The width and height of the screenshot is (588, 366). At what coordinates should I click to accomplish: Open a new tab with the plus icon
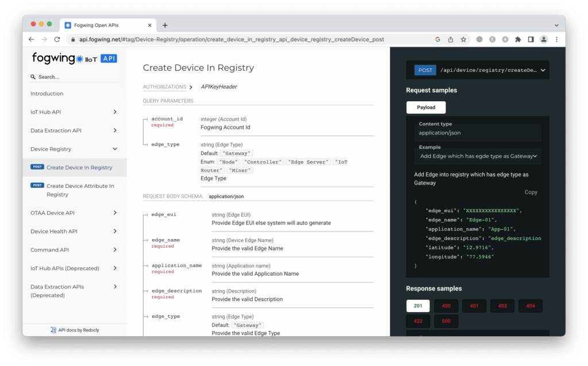[165, 25]
